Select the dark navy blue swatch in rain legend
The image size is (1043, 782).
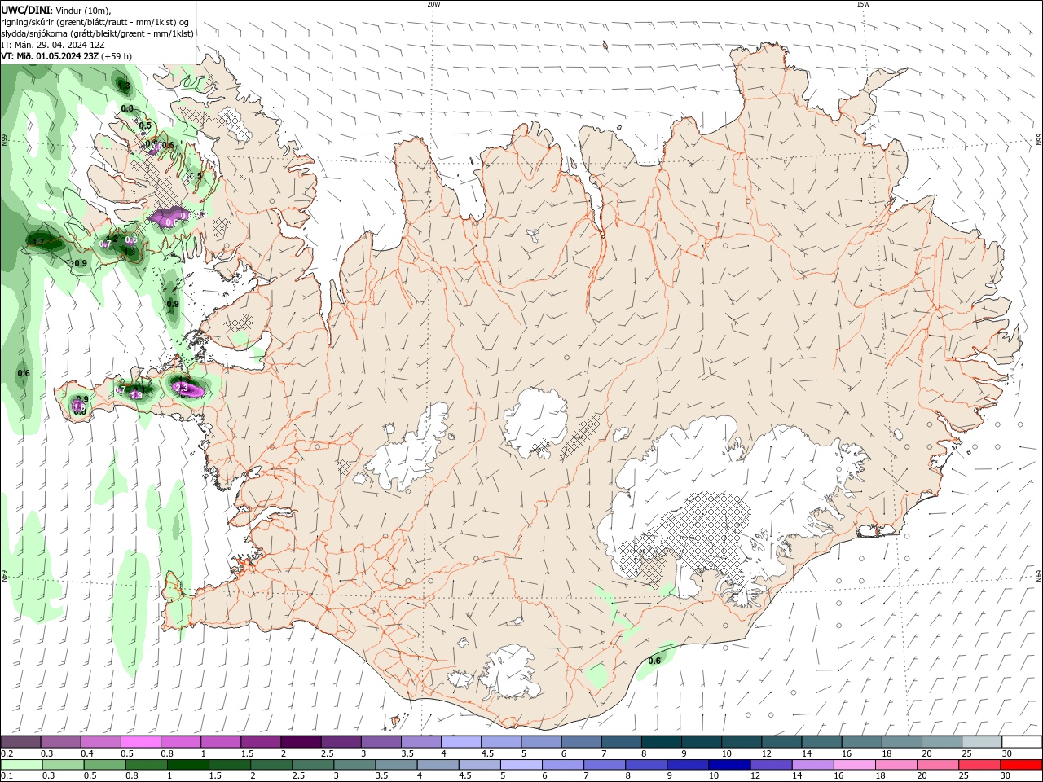(x=728, y=765)
